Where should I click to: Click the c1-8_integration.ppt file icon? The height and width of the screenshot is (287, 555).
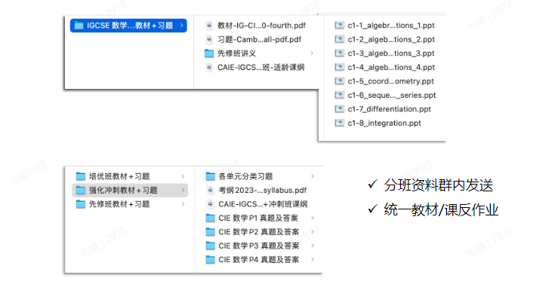click(x=340, y=123)
